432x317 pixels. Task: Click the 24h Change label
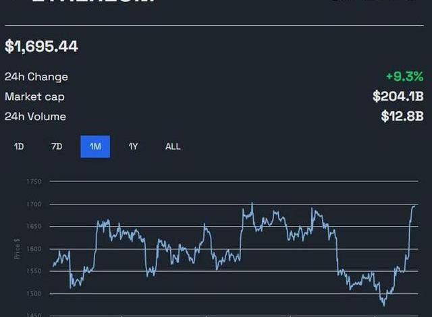(x=36, y=77)
